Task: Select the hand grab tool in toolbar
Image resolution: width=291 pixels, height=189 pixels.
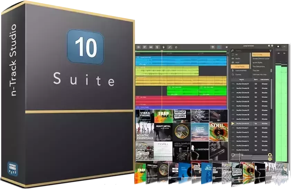Action: [164, 47]
